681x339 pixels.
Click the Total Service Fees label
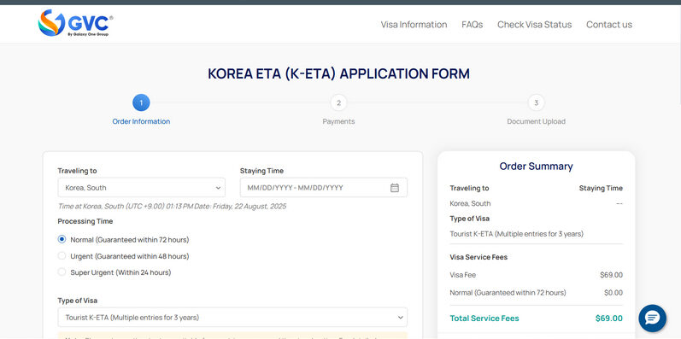click(484, 319)
